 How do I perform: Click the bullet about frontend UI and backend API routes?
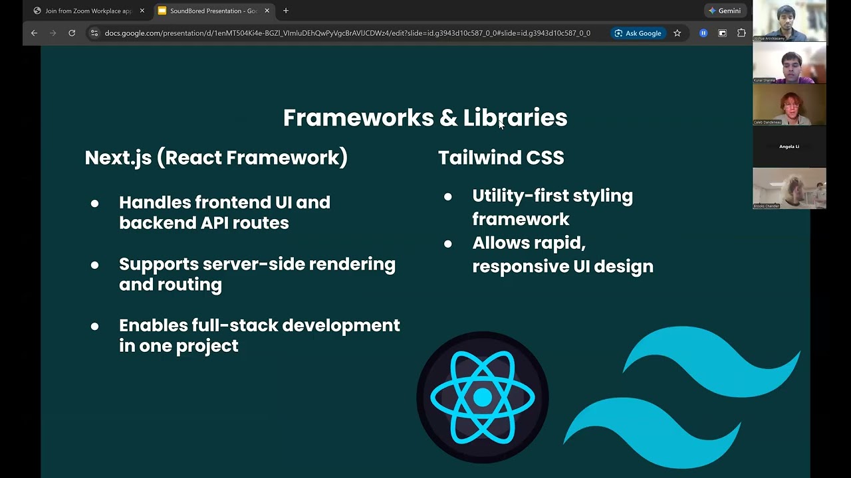coord(225,212)
